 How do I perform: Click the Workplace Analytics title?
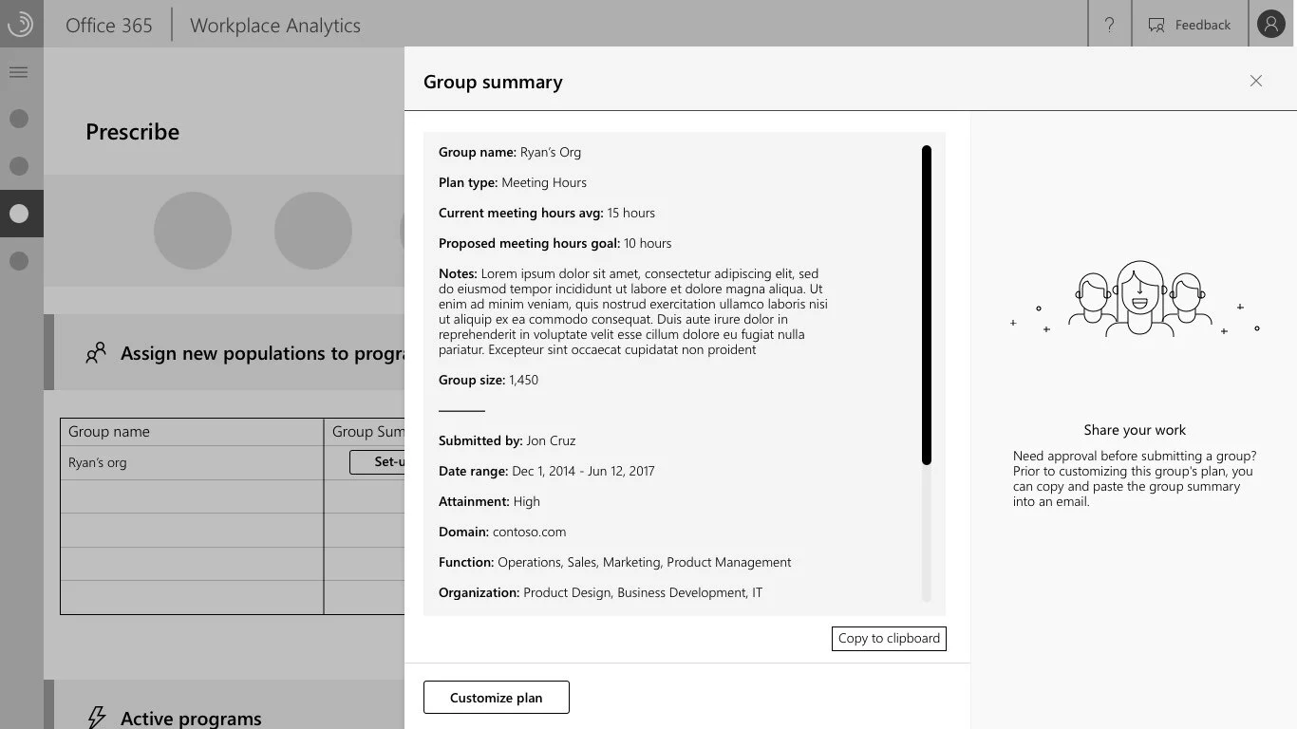point(274,26)
